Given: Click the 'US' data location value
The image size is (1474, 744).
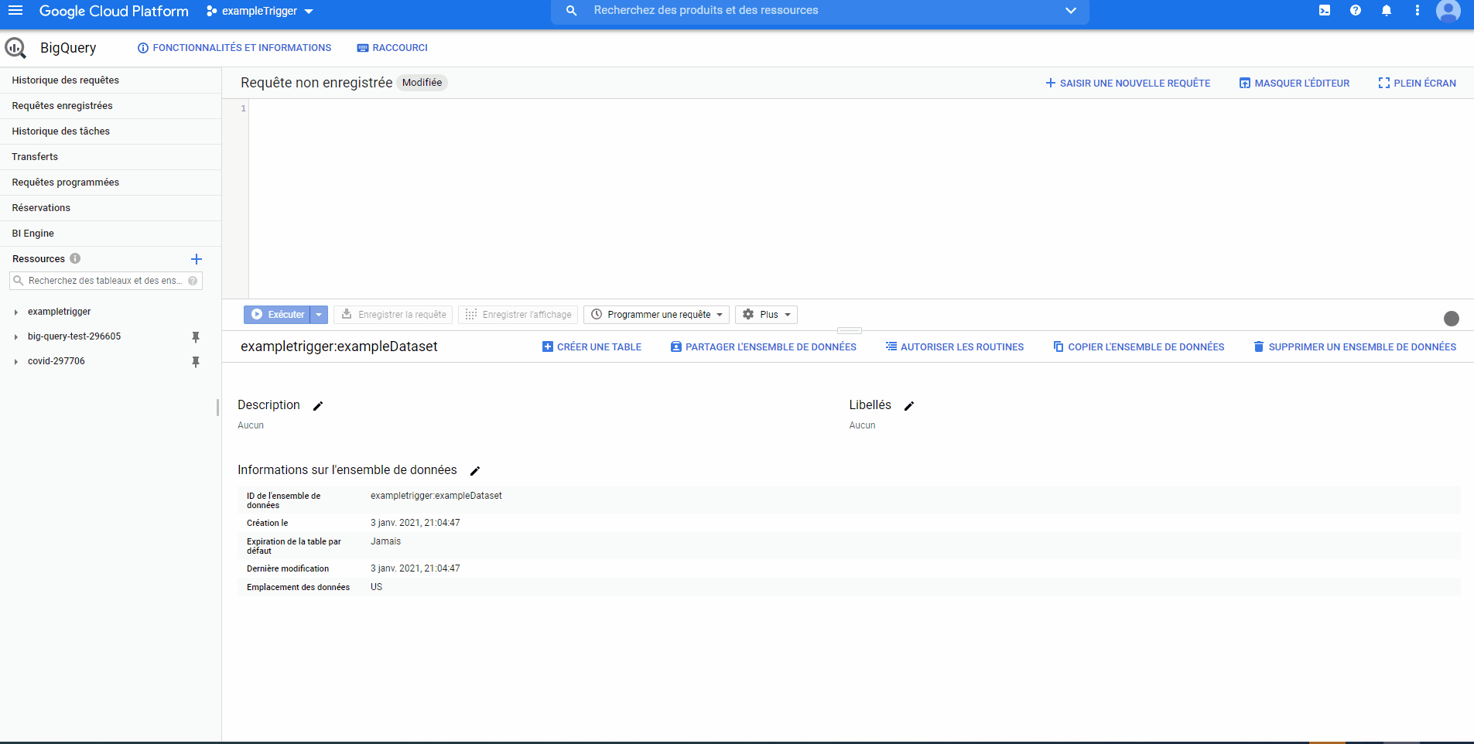Looking at the screenshot, I should point(376,587).
